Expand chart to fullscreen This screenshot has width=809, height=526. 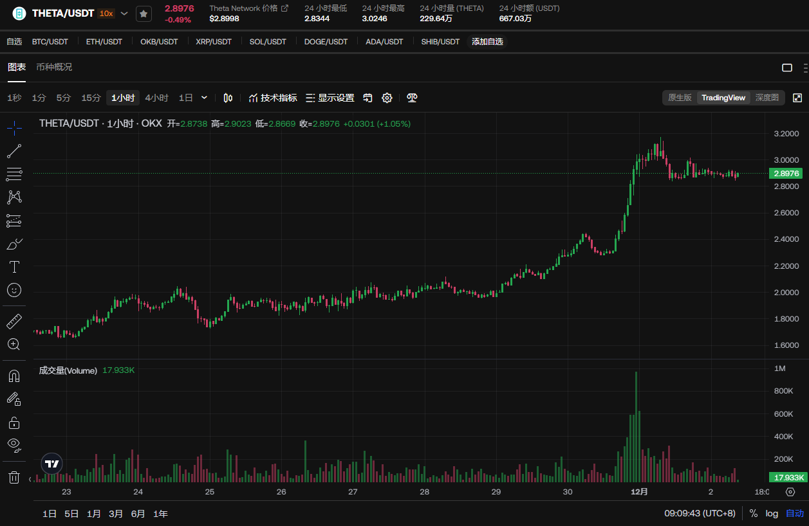tap(797, 98)
